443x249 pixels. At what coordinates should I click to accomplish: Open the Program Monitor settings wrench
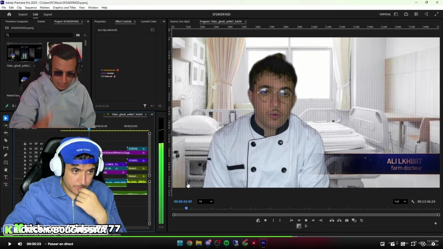(413, 201)
